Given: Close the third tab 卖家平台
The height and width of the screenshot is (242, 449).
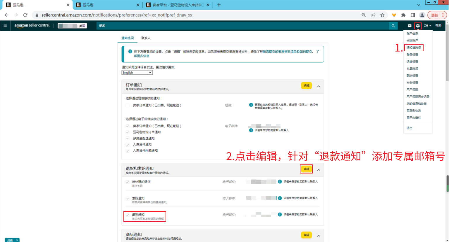Looking at the screenshot, I should pos(208,5).
